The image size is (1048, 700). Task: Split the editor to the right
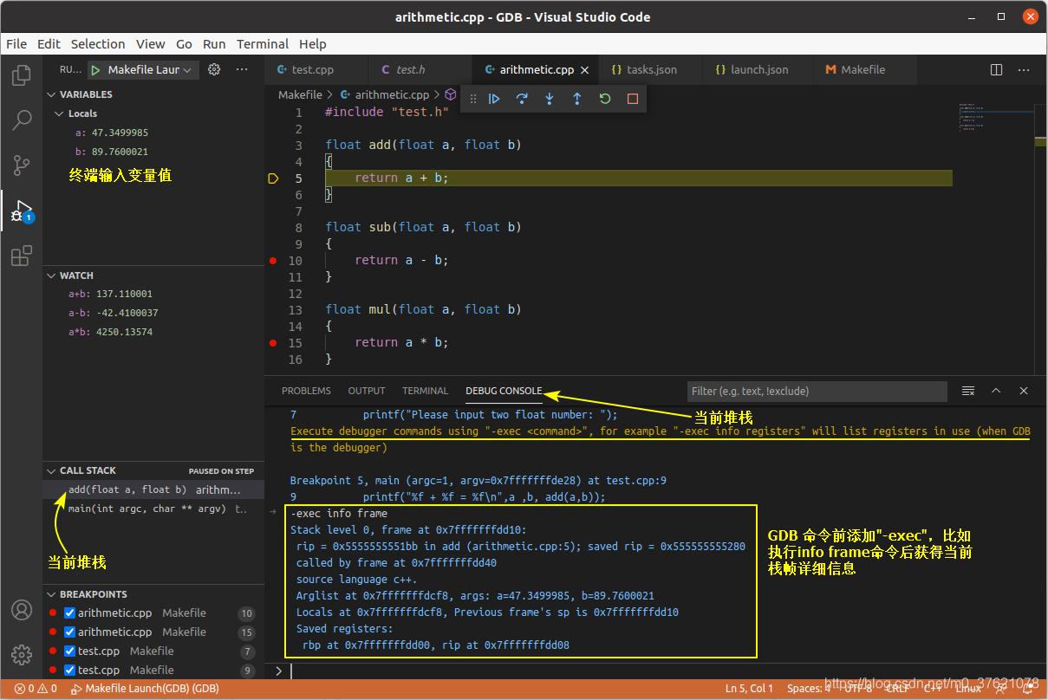tap(997, 69)
